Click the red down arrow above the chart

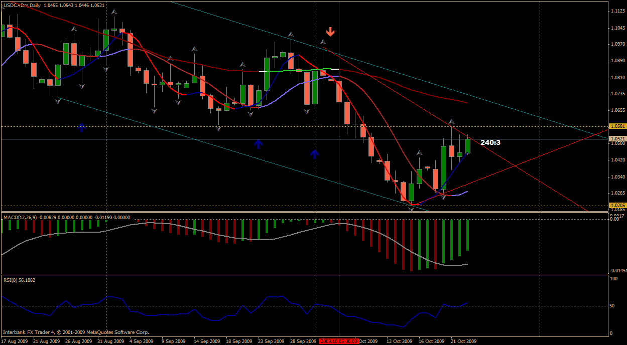[x=330, y=32]
